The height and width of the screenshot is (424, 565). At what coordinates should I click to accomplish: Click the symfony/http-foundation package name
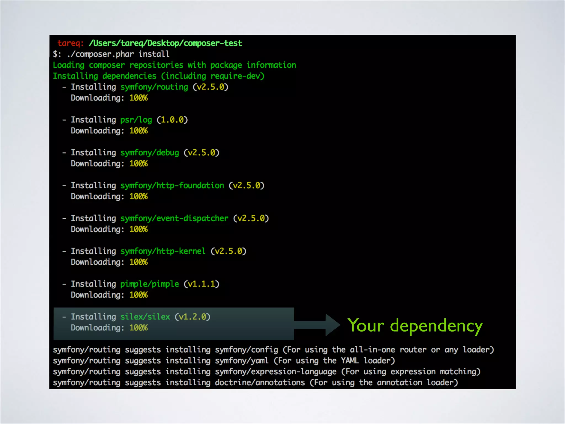[172, 185]
